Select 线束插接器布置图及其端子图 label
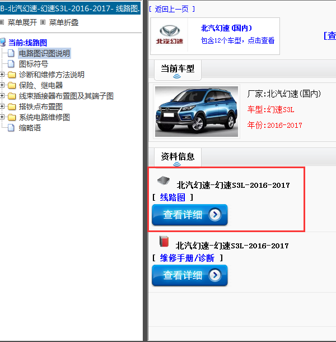Image resolution: width=336 pixels, height=342 pixels. 66,96
